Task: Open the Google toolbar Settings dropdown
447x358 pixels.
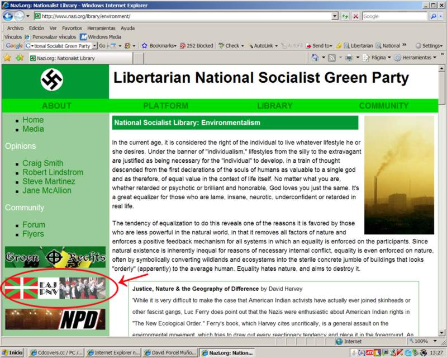Action: pyautogui.click(x=429, y=46)
